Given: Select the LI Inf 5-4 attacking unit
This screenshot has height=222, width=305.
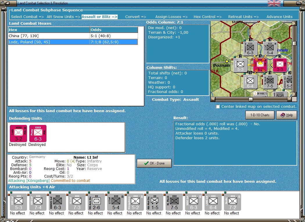Looking at the screenshot, I should pos(116,202).
